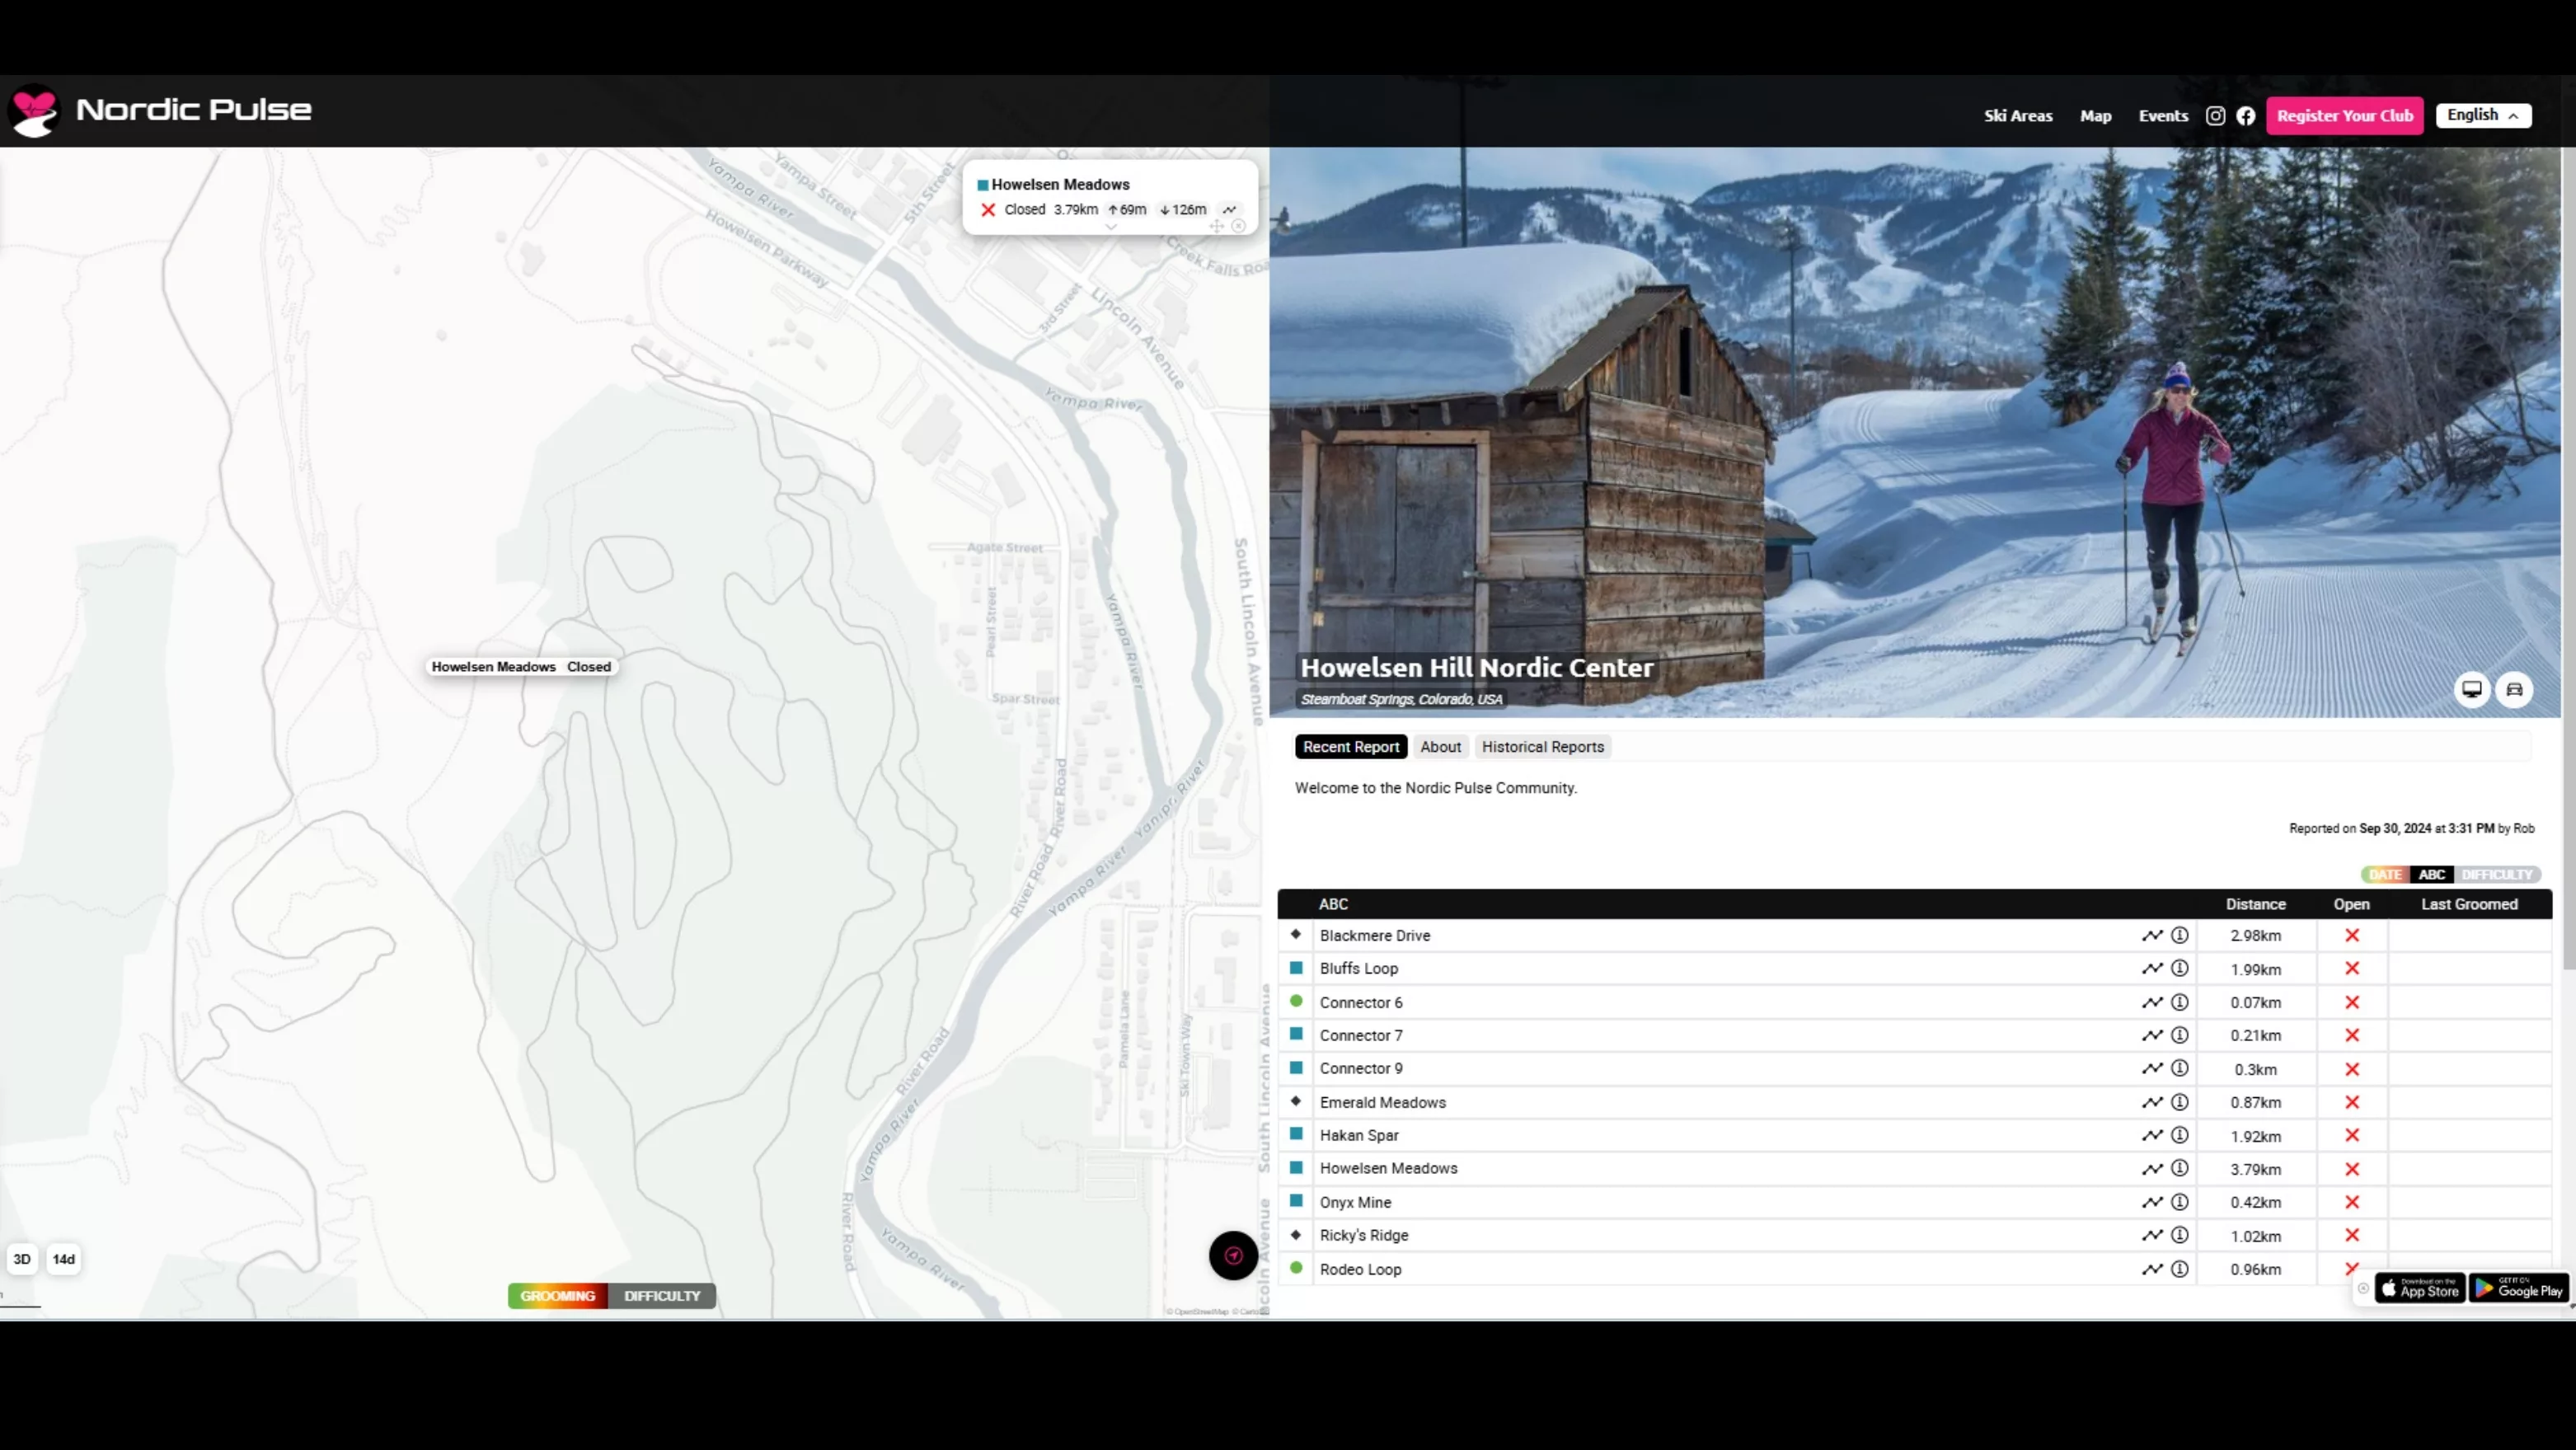Switch to Recent Report tab
Image resolution: width=2576 pixels, height=1450 pixels.
[x=1351, y=747]
